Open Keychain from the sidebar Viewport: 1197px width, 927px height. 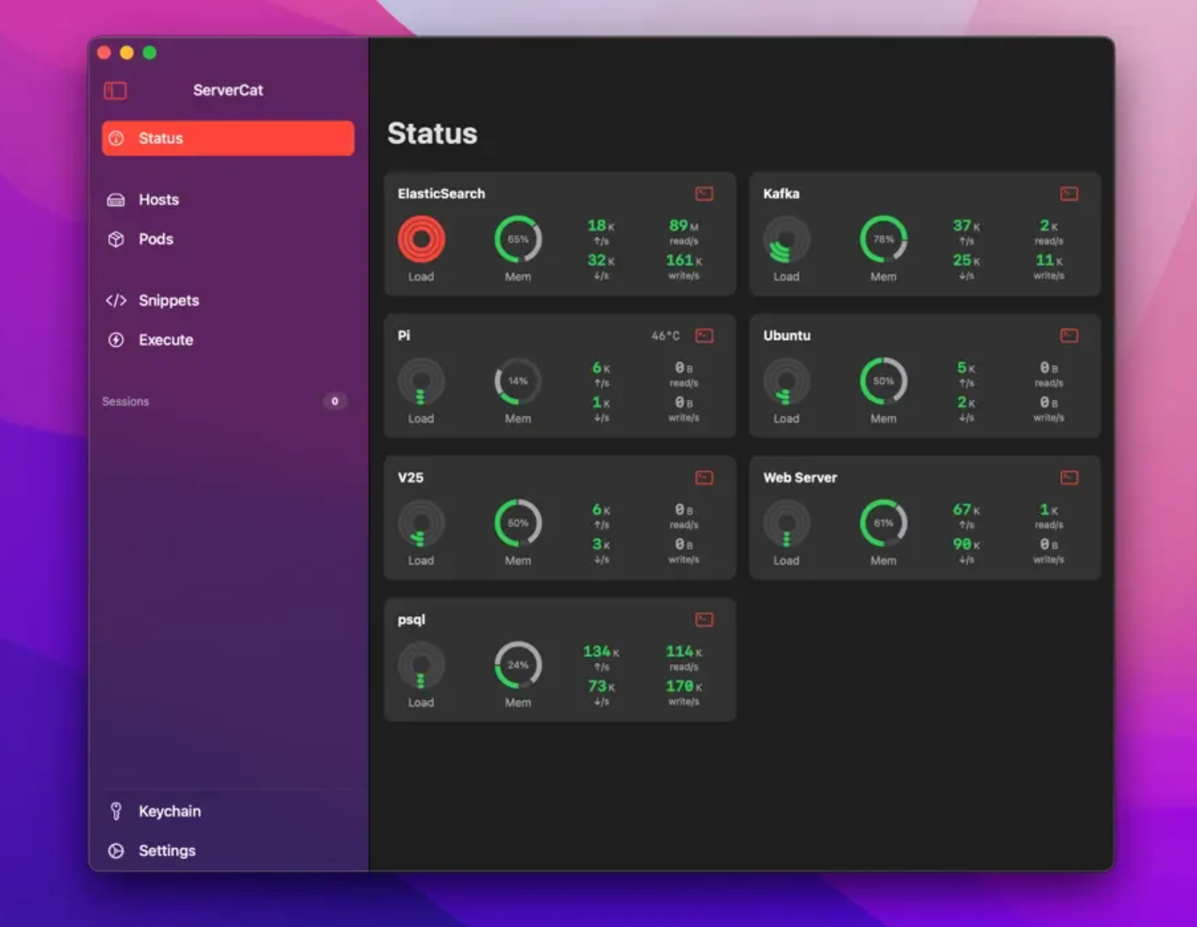(228, 811)
